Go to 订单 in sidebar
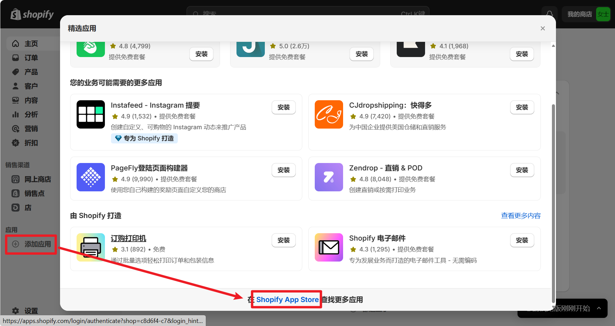The height and width of the screenshot is (326, 615). pyautogui.click(x=31, y=58)
